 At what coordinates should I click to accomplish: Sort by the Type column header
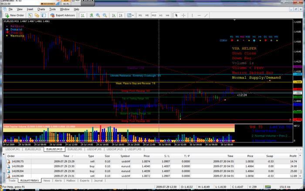91,156
